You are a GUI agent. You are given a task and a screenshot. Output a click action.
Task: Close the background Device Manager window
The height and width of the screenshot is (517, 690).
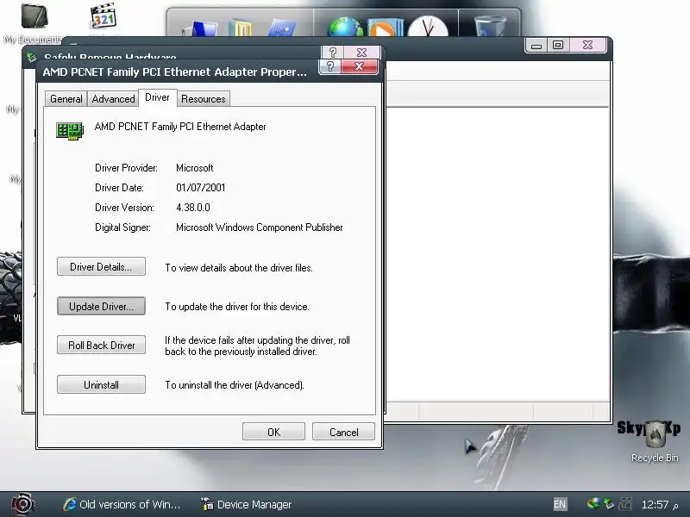click(x=588, y=46)
